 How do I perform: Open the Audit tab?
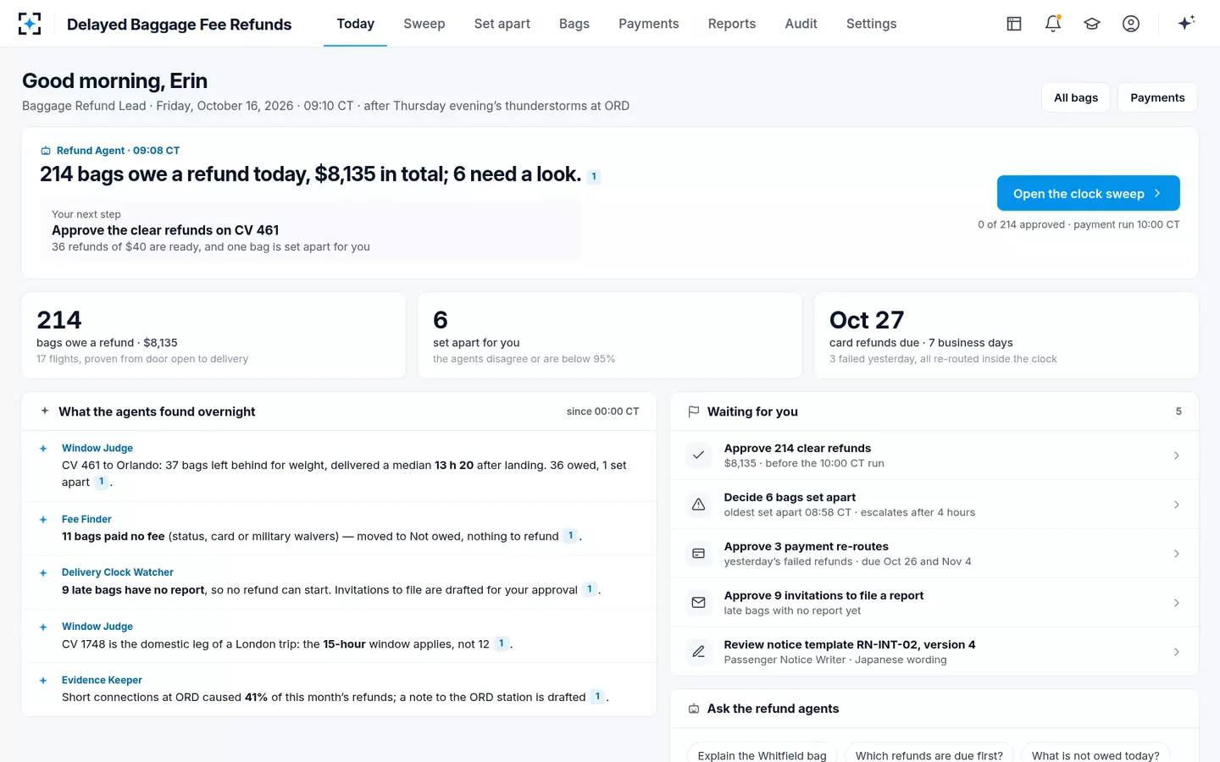tap(801, 24)
